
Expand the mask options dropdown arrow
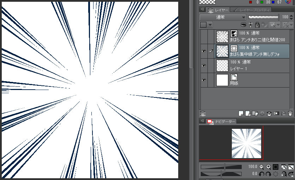(278, 25)
